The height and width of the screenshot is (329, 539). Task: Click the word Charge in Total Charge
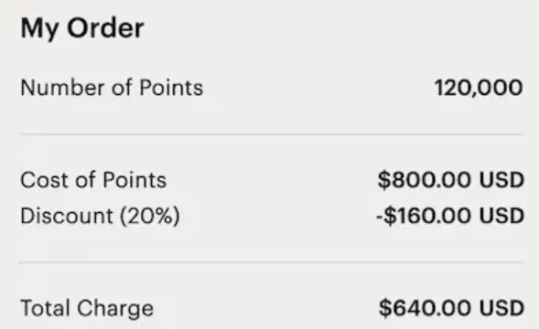[115, 308]
